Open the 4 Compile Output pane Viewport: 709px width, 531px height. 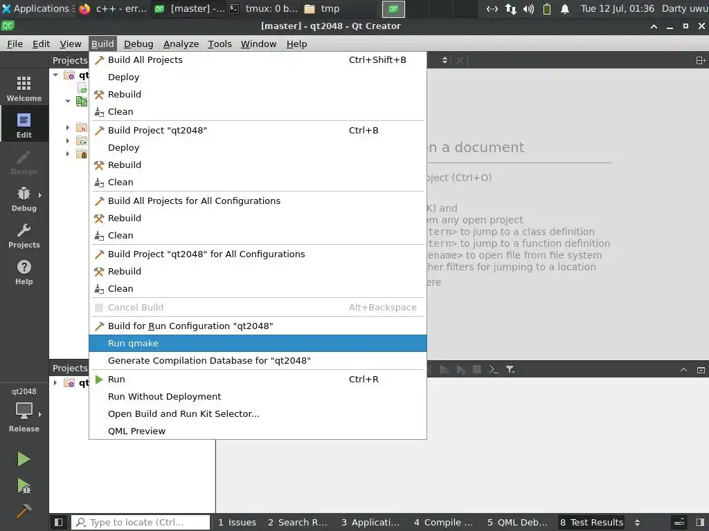coord(443,523)
